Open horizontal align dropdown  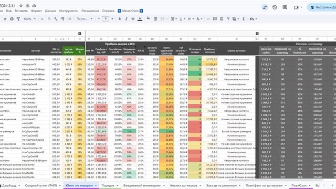pos(174,19)
